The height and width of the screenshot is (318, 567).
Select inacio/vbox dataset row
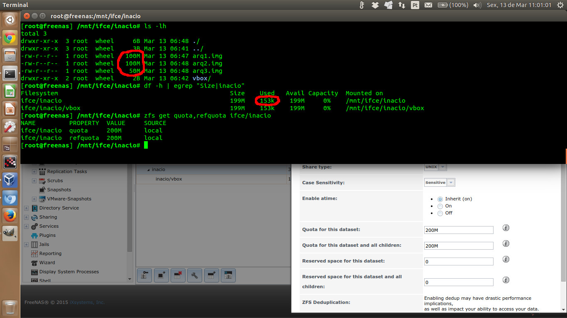pos(214,179)
